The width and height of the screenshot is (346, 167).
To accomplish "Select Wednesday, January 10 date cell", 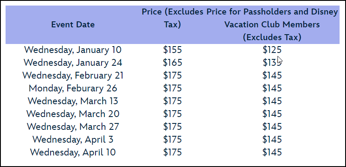I will [73, 50].
